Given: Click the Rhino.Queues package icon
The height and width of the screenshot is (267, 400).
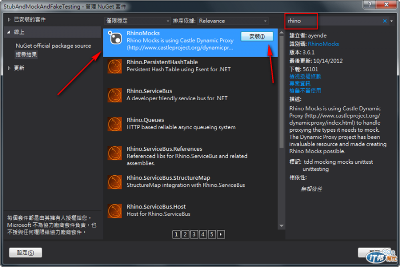Looking at the screenshot, I should [x=114, y=124].
